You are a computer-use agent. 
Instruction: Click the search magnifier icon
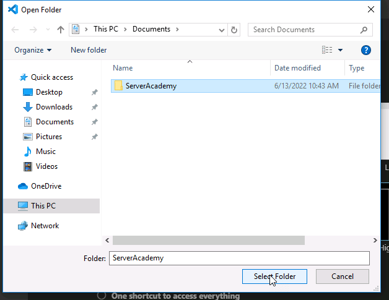point(364,30)
